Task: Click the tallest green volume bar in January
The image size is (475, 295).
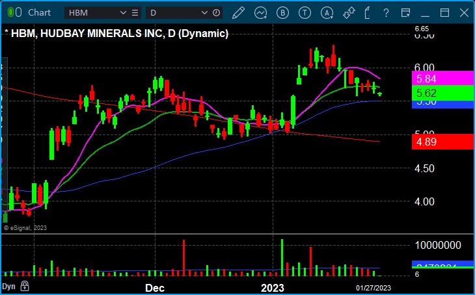Action: pyautogui.click(x=282, y=257)
